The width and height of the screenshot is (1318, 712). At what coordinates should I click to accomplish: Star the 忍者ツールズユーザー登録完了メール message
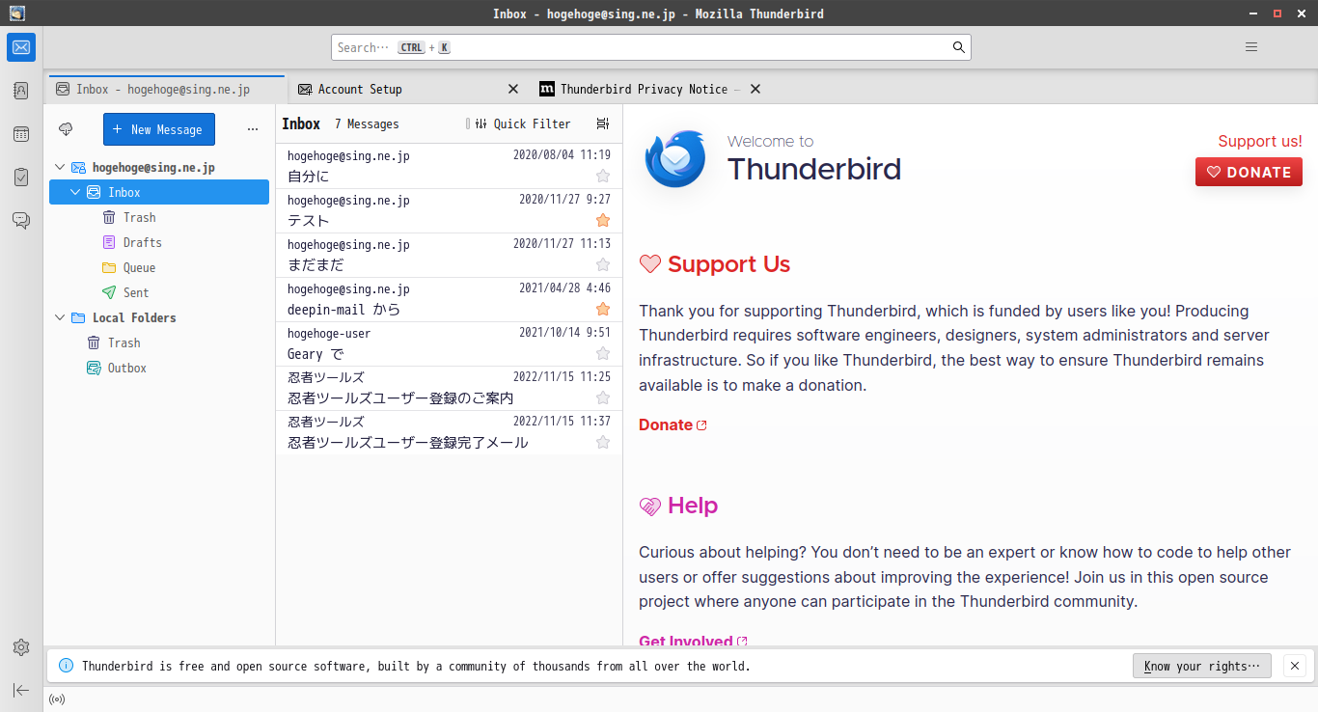(x=603, y=442)
